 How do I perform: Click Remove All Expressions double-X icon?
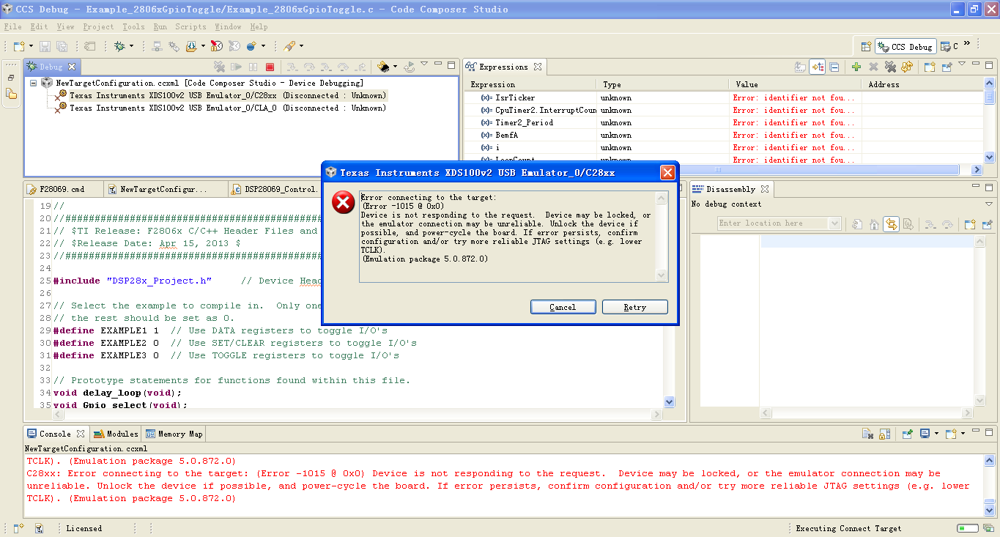click(x=890, y=67)
